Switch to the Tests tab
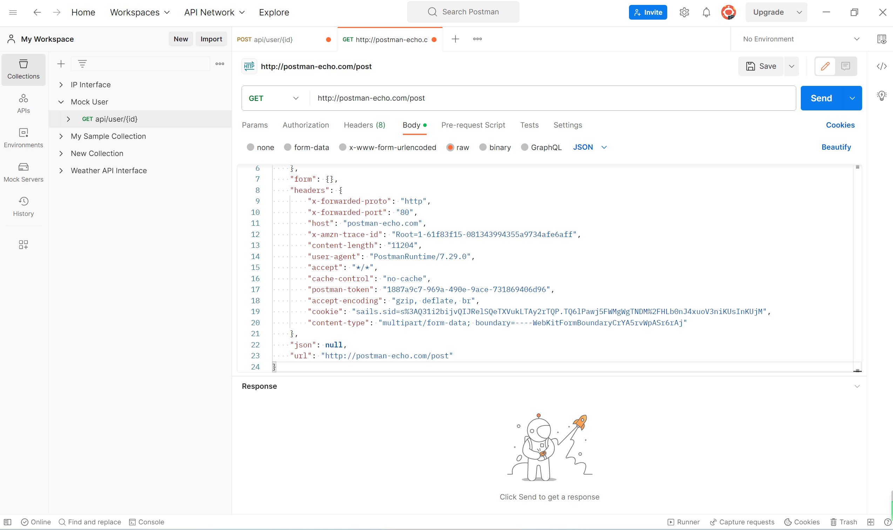Viewport: 893px width, 530px height. point(529,125)
